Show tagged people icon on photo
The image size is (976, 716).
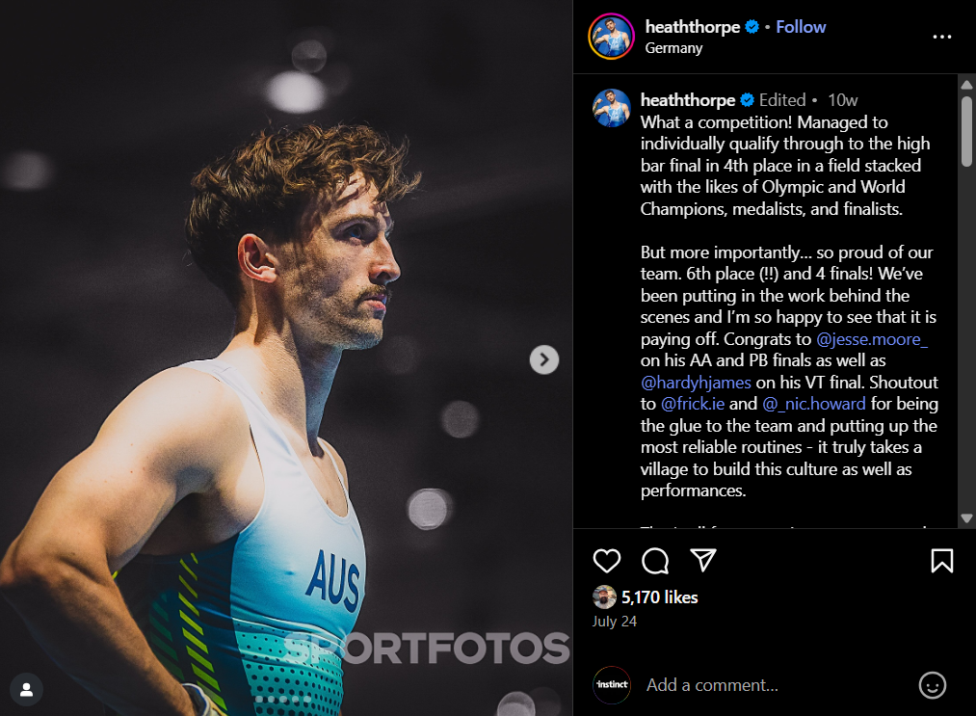pyautogui.click(x=26, y=689)
